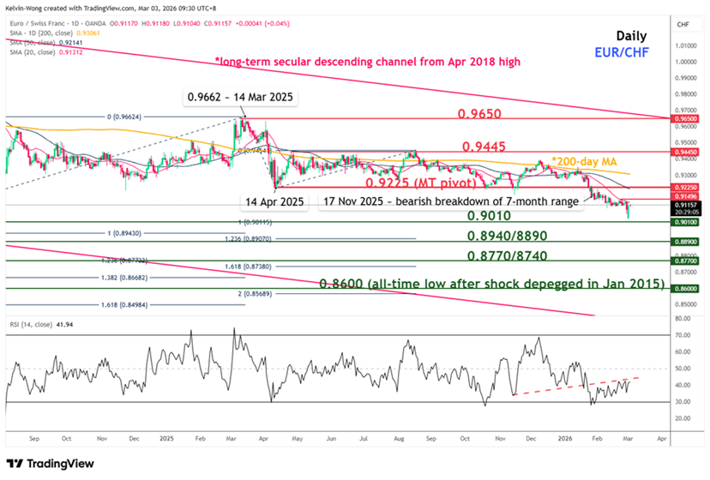Image resolution: width=710 pixels, height=480 pixels.
Task: Click the green 0.86000 price axis label
Action: (x=684, y=290)
